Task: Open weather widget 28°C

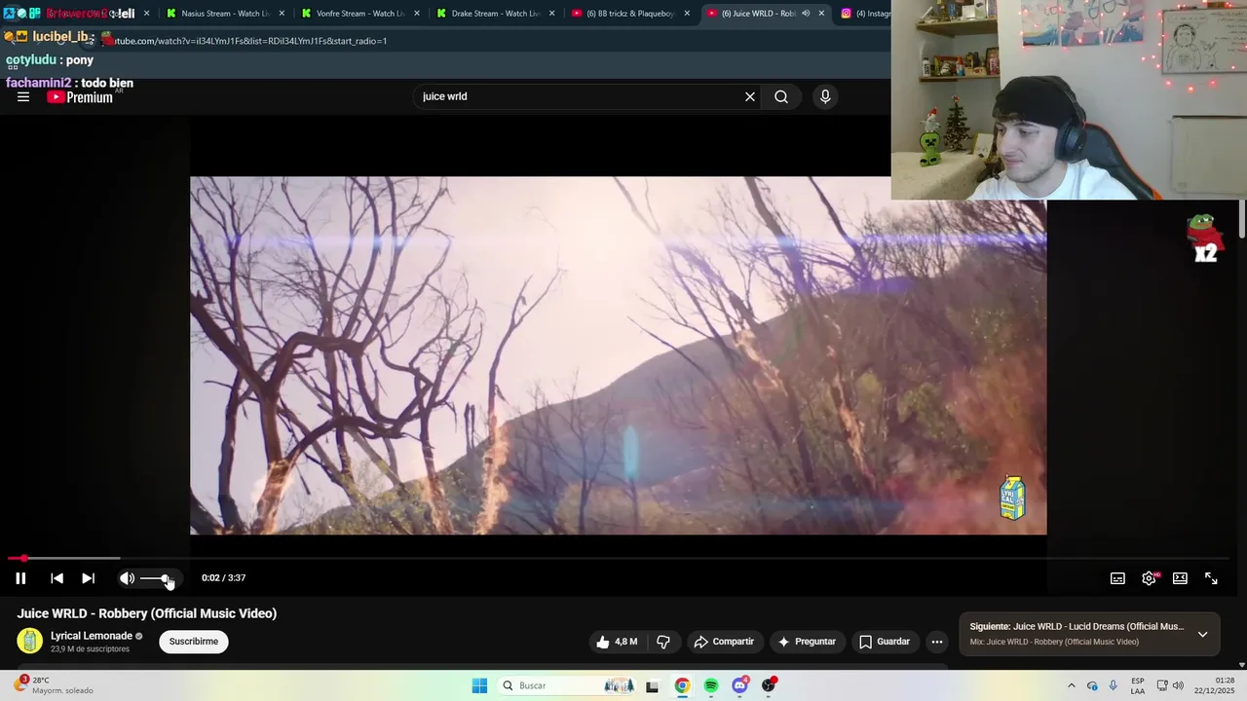Action: pos(54,685)
